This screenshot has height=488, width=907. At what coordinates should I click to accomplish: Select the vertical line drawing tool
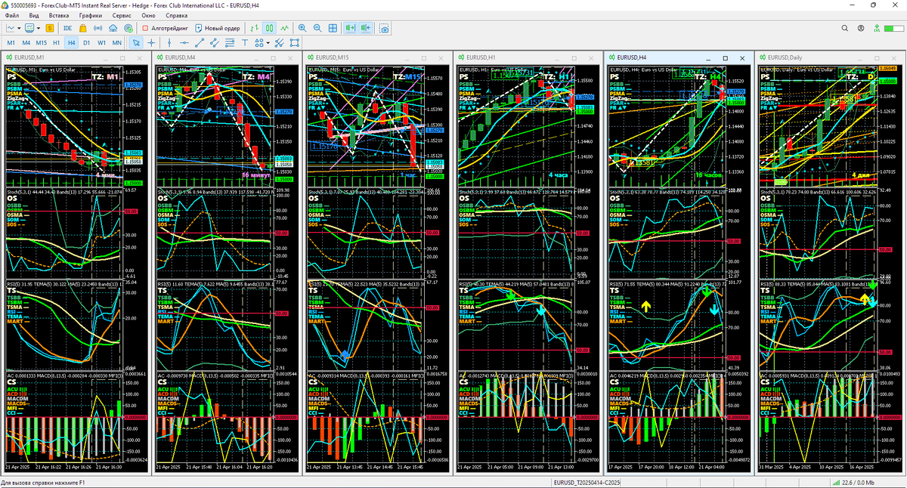[169, 42]
